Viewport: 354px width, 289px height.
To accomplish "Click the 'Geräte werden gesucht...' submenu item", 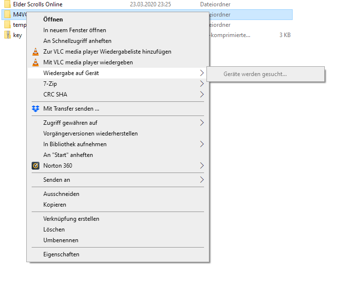I will (x=265, y=74).
